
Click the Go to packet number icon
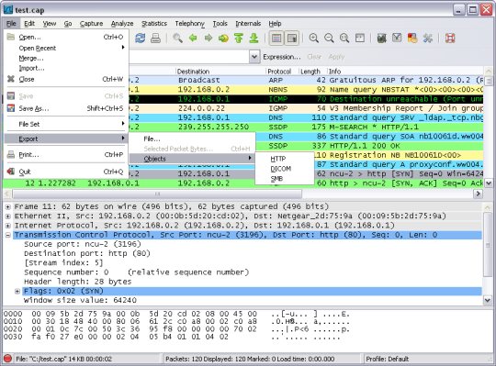click(223, 39)
